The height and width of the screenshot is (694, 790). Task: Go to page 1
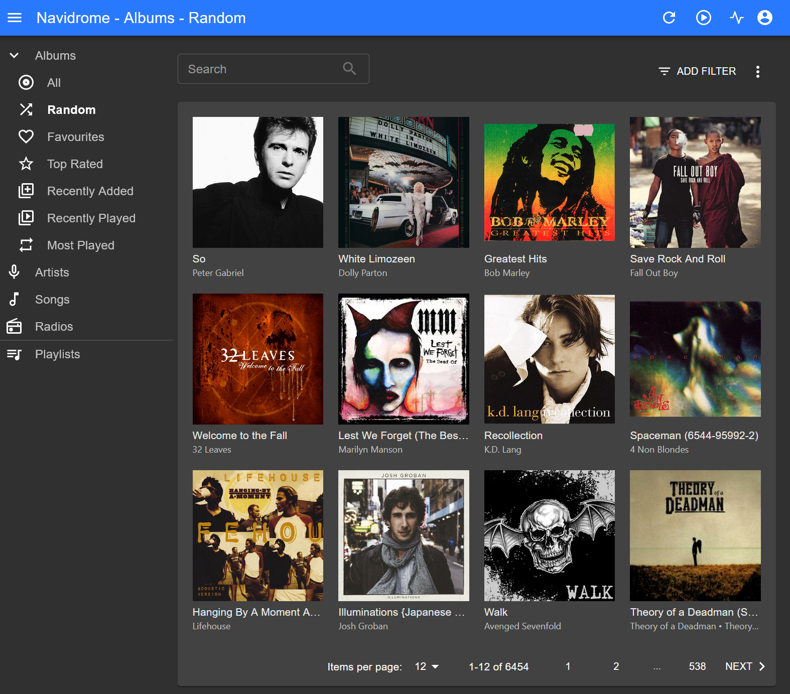pos(568,666)
